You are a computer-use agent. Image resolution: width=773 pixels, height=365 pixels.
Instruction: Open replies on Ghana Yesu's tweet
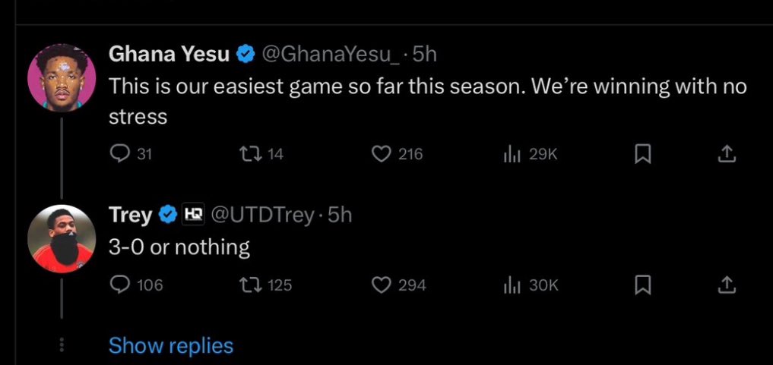click(131, 155)
